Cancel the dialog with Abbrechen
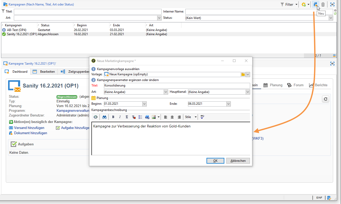 238,161
